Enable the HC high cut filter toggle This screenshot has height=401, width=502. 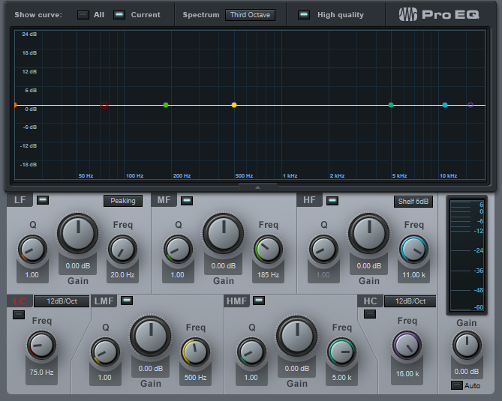[x=370, y=314]
